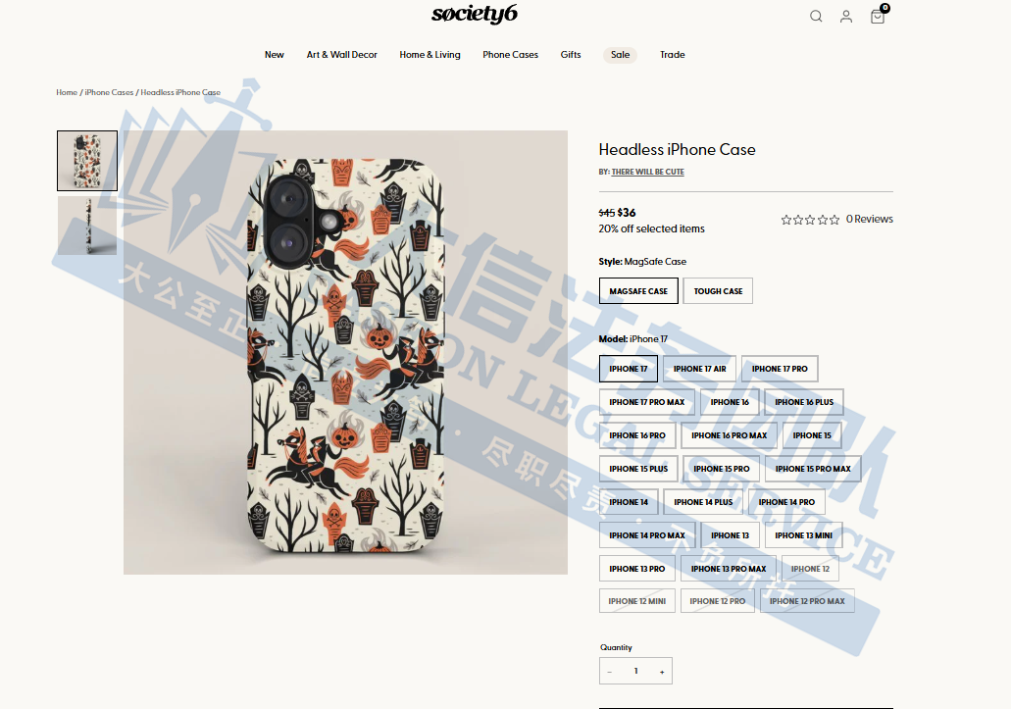The image size is (1011, 709).
Task: Increase quantity with the plus button
Action: [x=662, y=672]
